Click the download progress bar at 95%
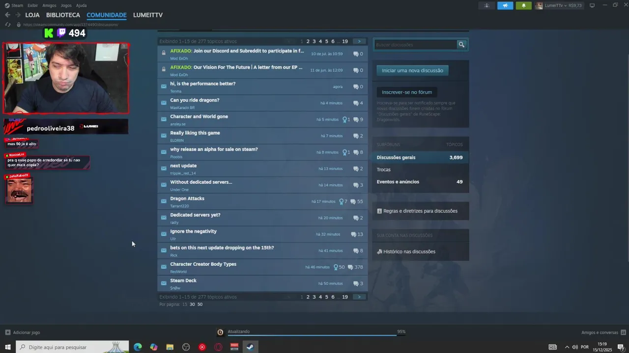The width and height of the screenshot is (629, 353). [312, 335]
